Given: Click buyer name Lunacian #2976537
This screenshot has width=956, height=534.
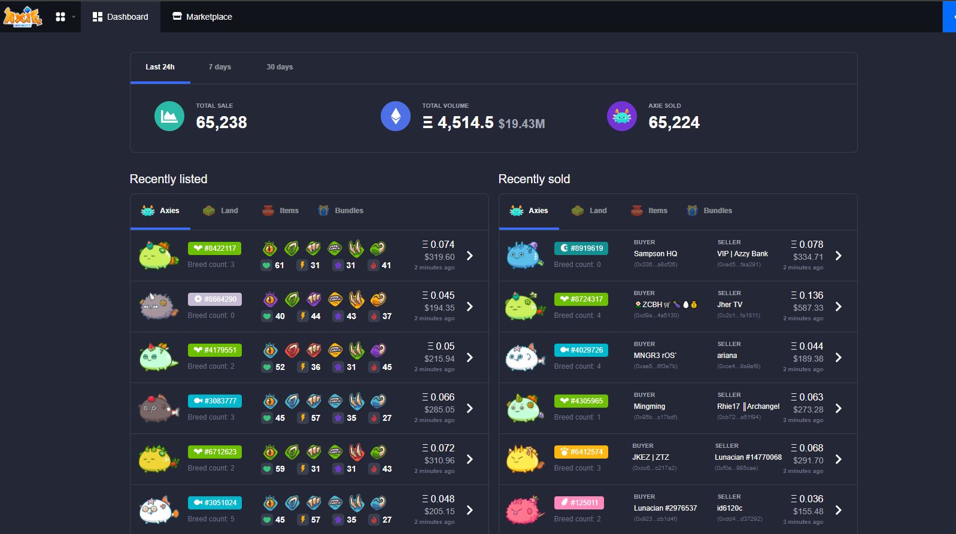Looking at the screenshot, I should point(666,508).
